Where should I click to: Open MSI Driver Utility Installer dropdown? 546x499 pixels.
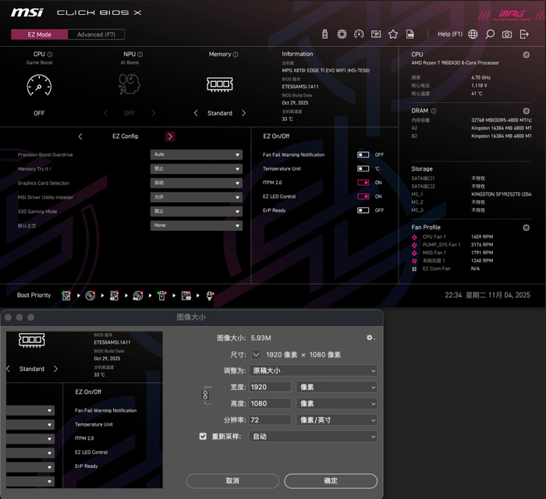[x=197, y=197]
